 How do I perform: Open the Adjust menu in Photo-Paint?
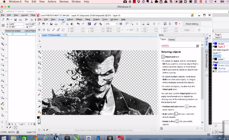[x=70, y=19]
